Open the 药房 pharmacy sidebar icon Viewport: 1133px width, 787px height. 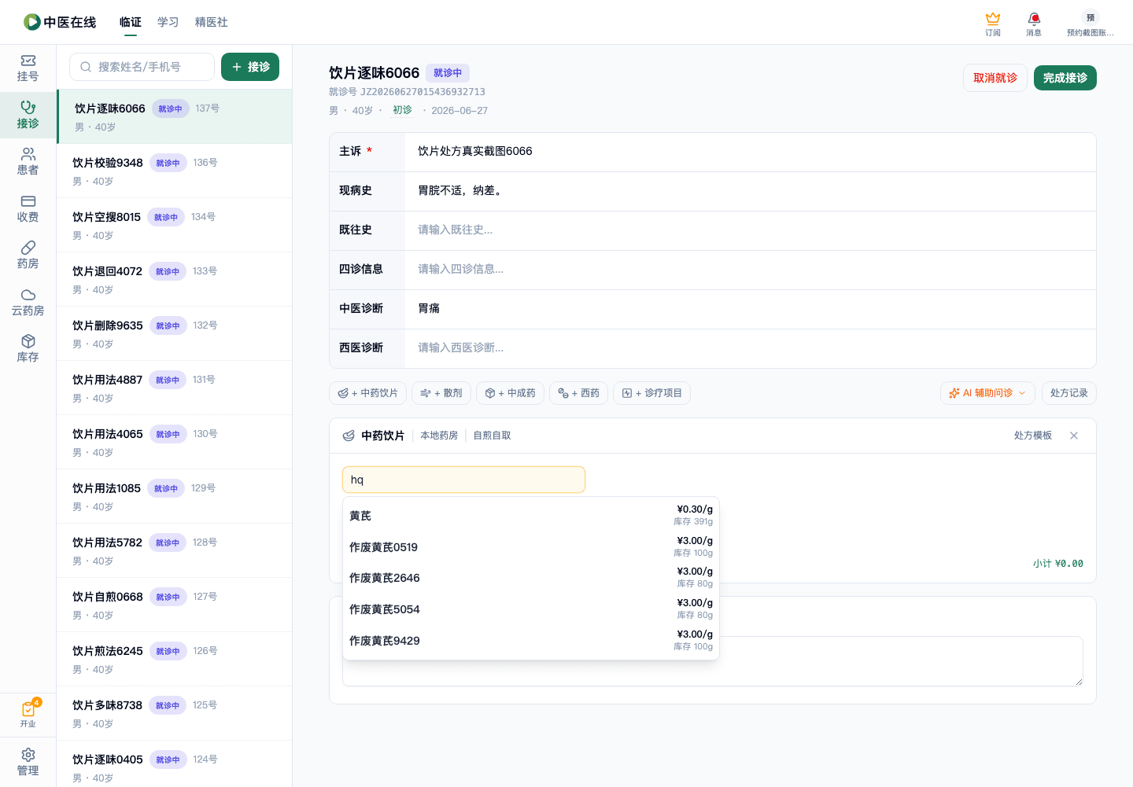28,255
